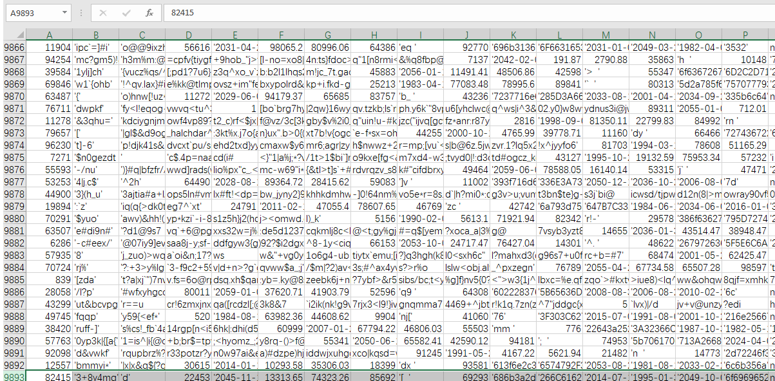
Task: Select row 9880 header
Action: tap(13, 218)
